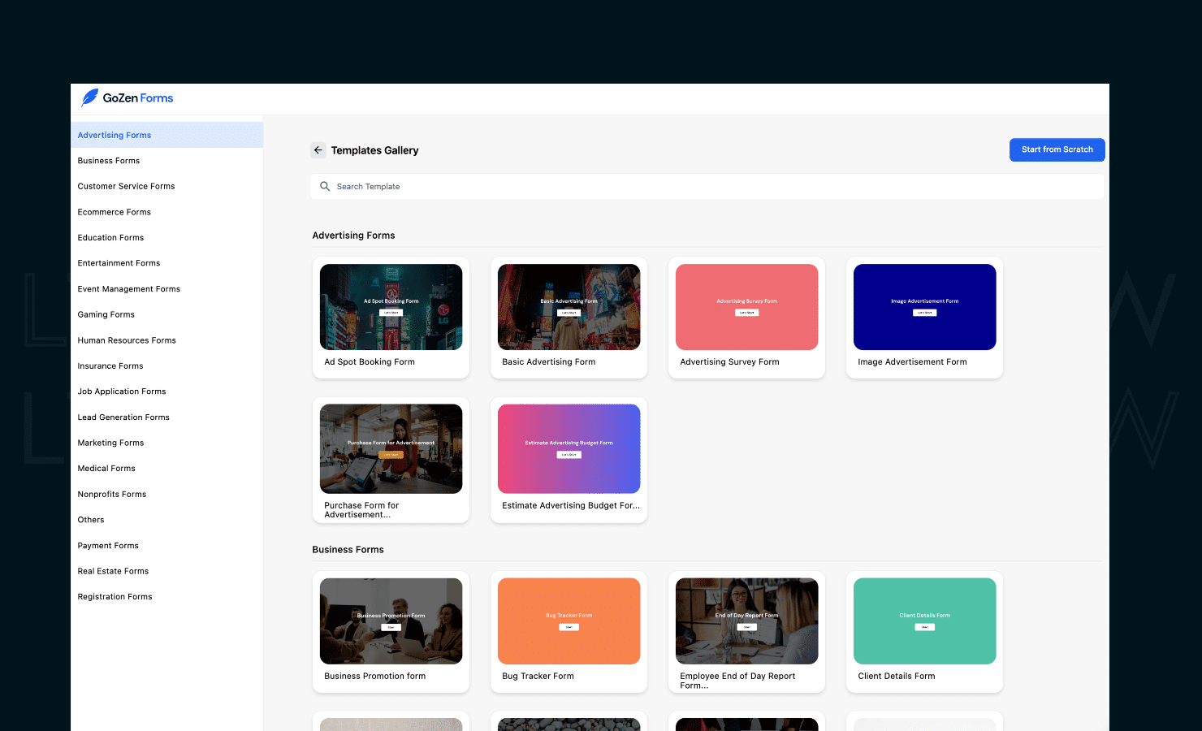Open the Others category

[x=90, y=519]
